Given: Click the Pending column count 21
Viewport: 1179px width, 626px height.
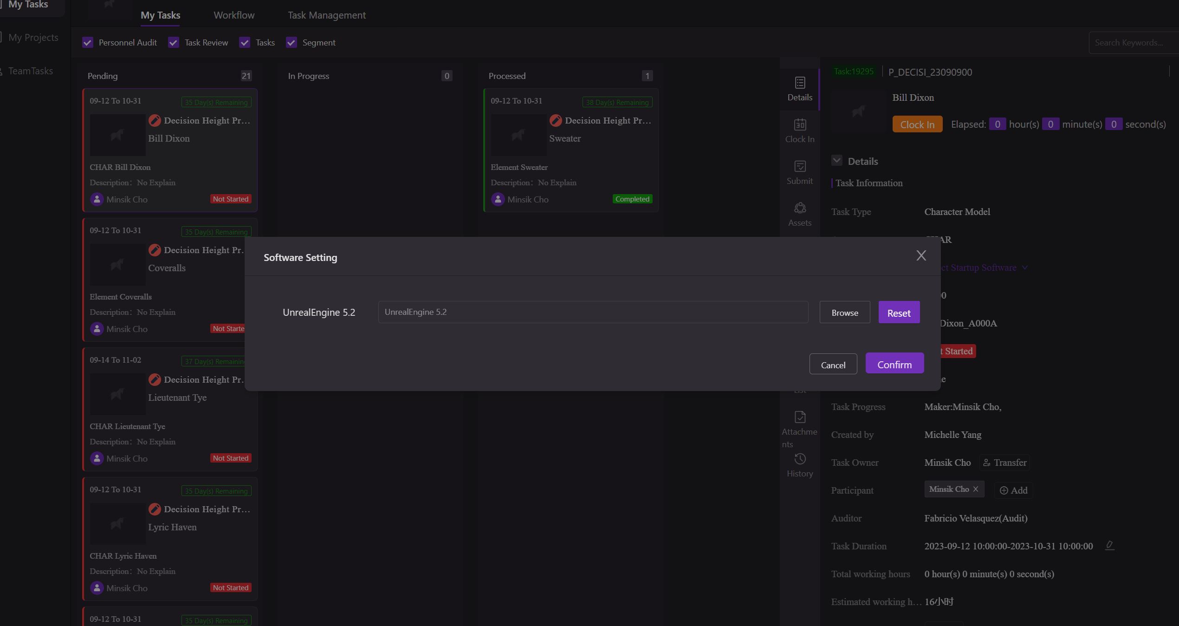Looking at the screenshot, I should tap(246, 76).
